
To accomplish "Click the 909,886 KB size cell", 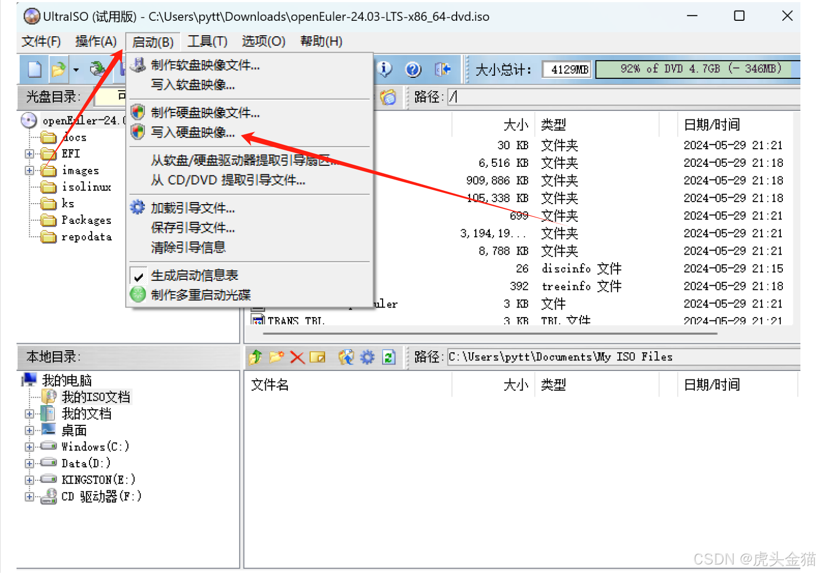I will 497,181.
